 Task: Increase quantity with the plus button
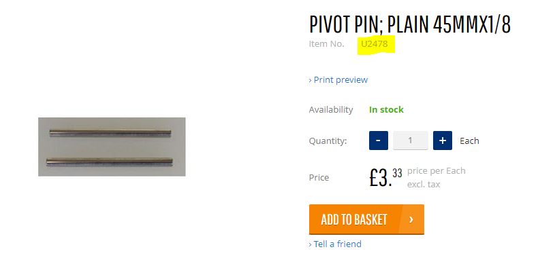pos(443,141)
